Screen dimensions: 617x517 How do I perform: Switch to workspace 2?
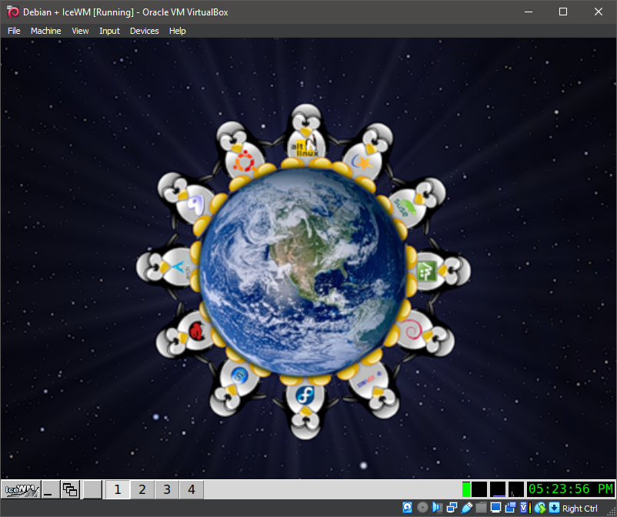coord(142,489)
